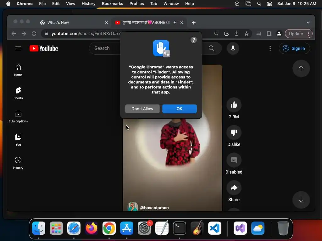The width and height of the screenshot is (322, 241).
Task: Open the Chrome profile avatar menu
Action: pos(279,34)
